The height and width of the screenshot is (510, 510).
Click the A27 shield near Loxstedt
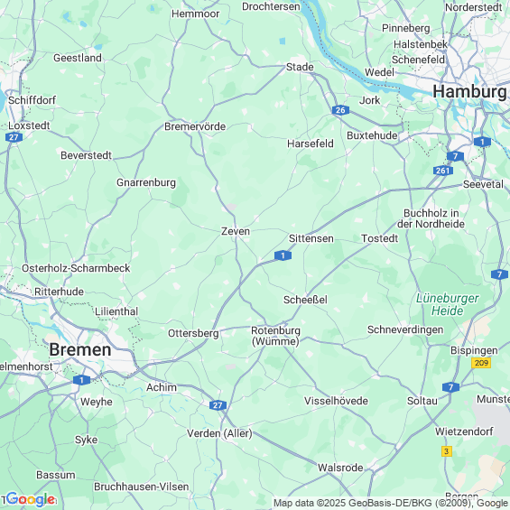pyautogui.click(x=14, y=137)
